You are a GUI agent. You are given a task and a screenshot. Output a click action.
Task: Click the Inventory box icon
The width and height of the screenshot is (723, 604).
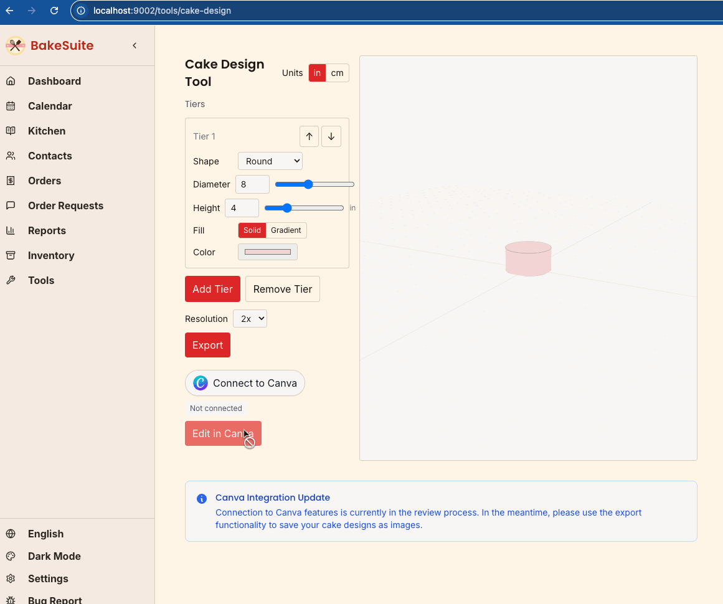coord(11,255)
